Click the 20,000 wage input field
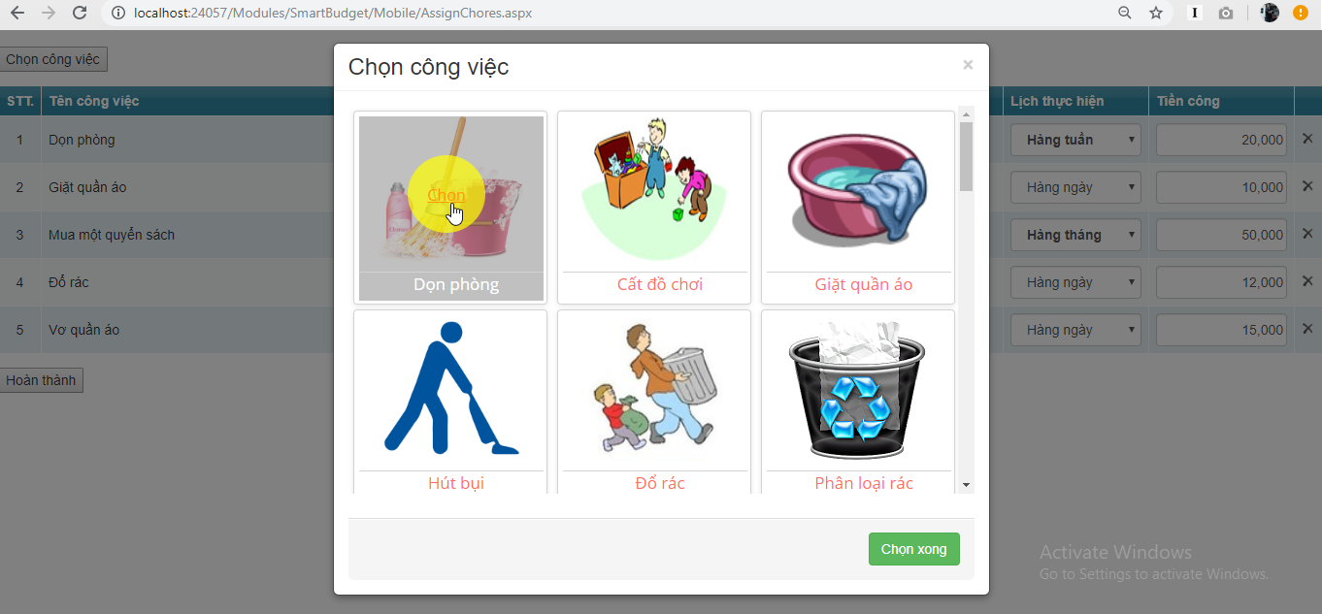Screen dimensions: 1322x614 pyautogui.click(x=1221, y=140)
